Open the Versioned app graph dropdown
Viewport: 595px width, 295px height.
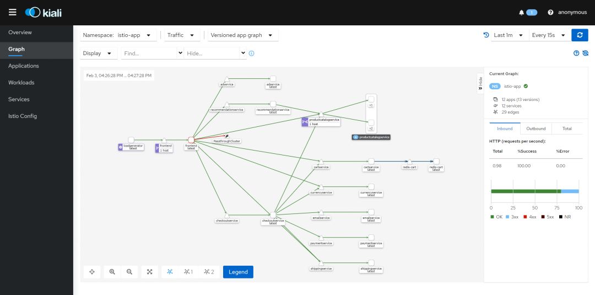[243, 35]
